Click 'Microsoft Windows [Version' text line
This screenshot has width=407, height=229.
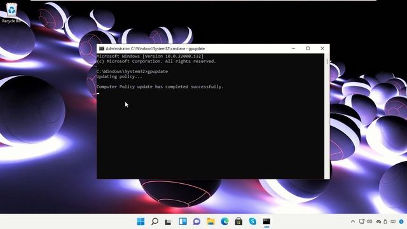point(150,56)
